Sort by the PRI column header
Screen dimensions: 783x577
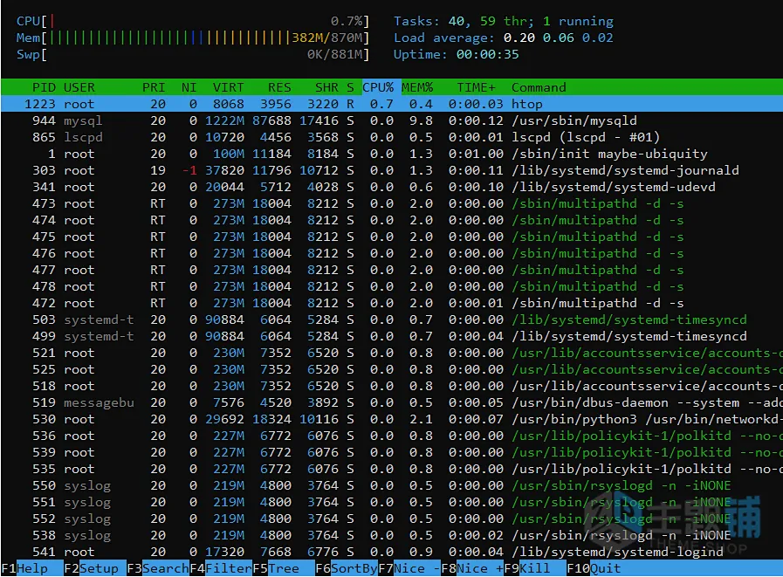[154, 87]
